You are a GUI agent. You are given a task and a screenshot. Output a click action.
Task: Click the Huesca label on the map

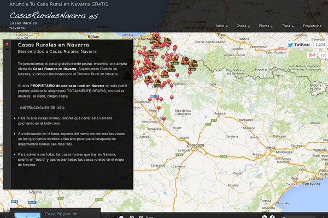[219, 113]
